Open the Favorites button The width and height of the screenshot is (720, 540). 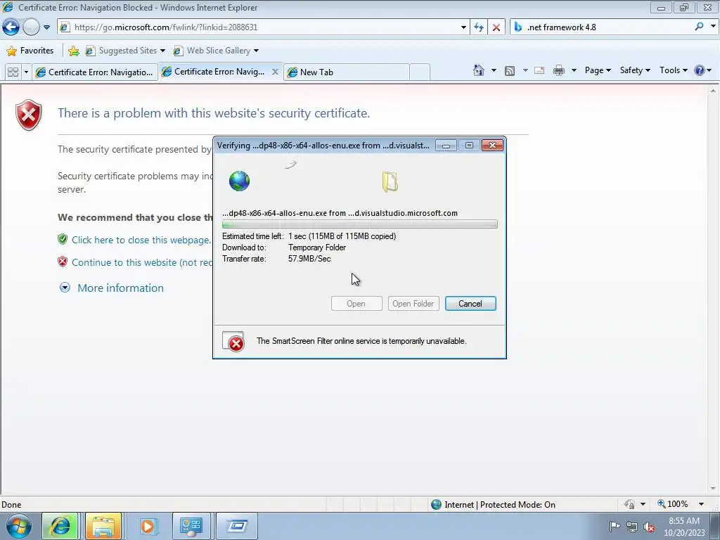click(x=30, y=51)
